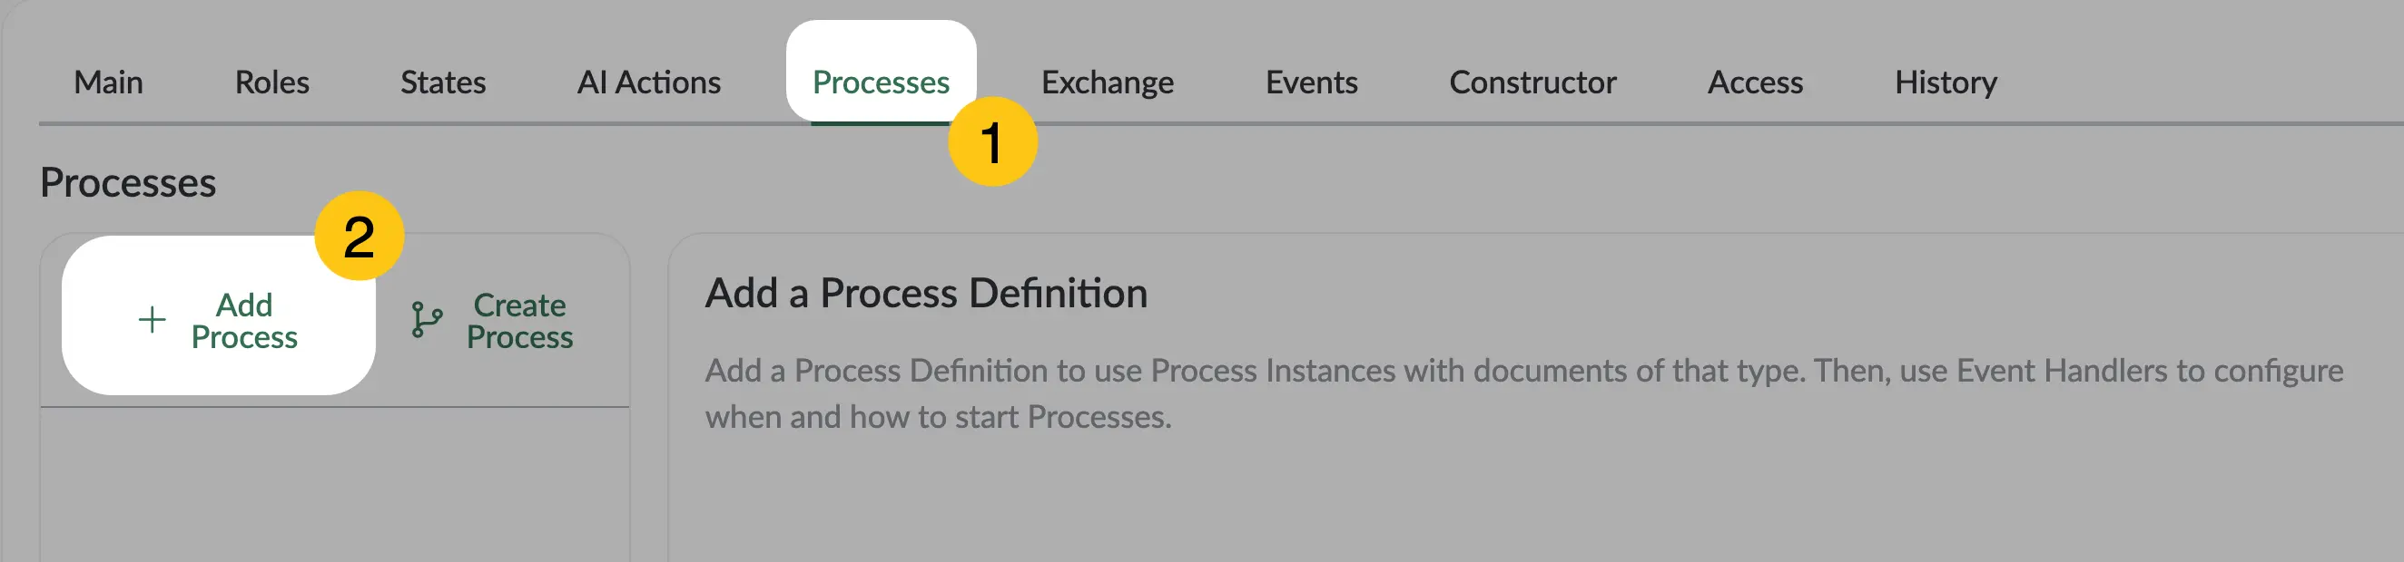Switch to the Roles tab
Viewport: 2404px width, 562px height.
coord(271,83)
